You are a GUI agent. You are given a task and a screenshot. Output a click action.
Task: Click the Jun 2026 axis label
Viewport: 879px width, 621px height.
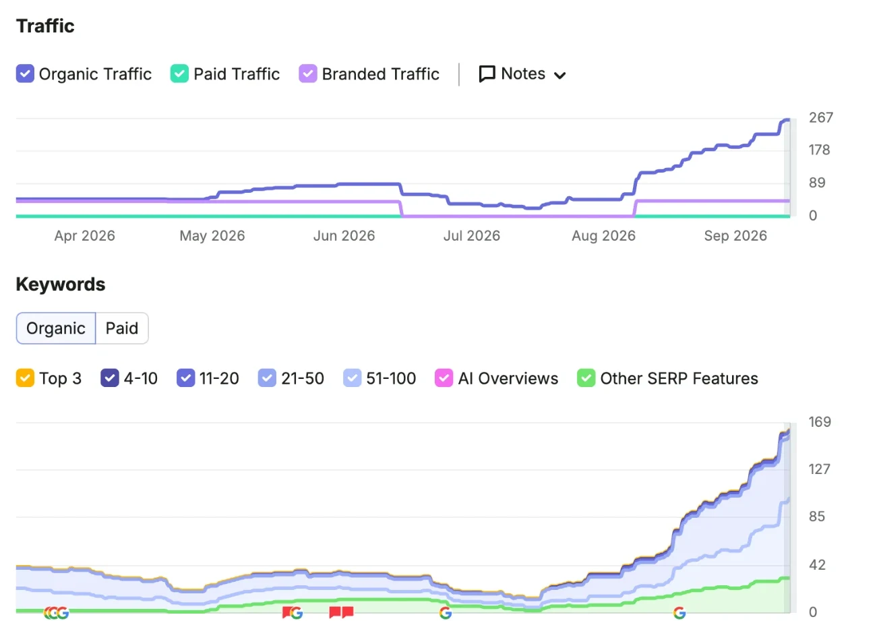(344, 236)
